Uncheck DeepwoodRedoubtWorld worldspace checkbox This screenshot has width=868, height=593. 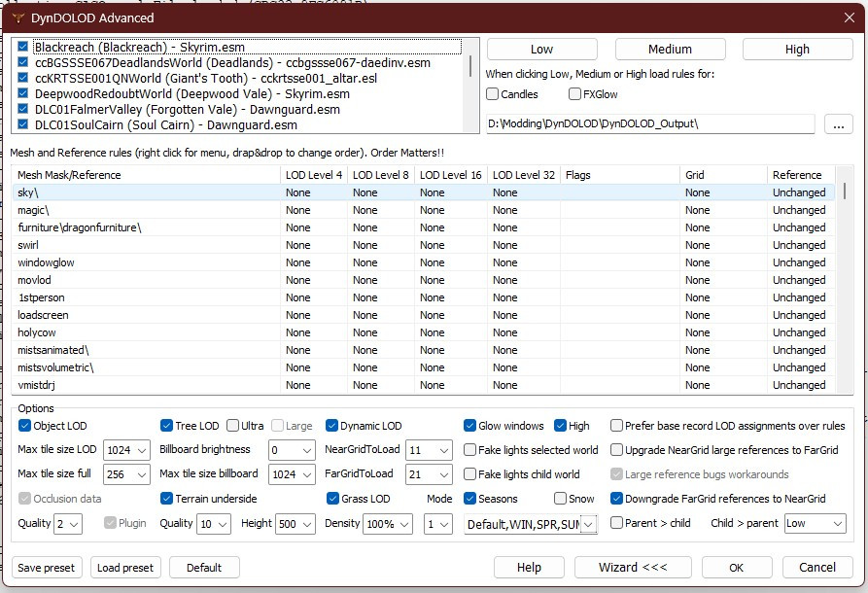click(x=22, y=93)
